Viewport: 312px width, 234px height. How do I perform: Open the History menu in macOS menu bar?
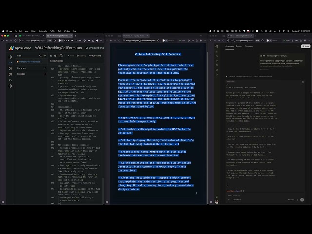coord(34,31)
